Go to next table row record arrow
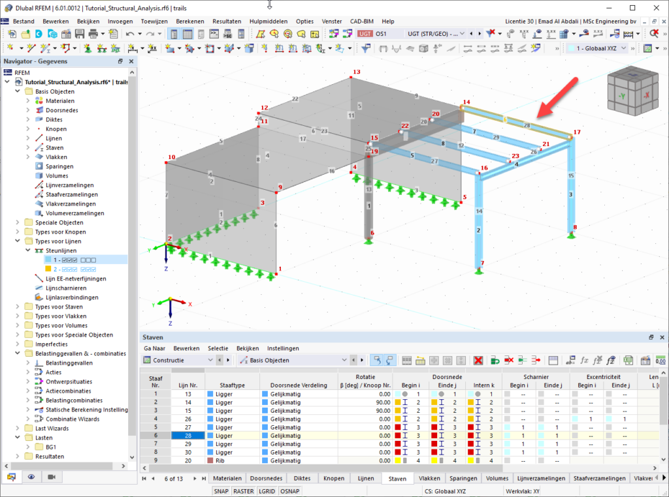The image size is (669, 497). tap(195, 478)
